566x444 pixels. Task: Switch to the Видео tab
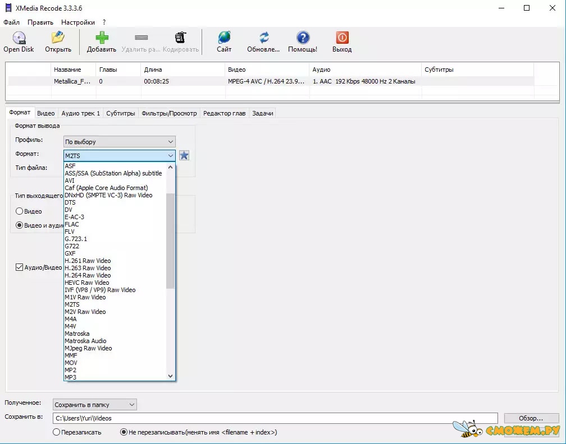[x=46, y=113]
